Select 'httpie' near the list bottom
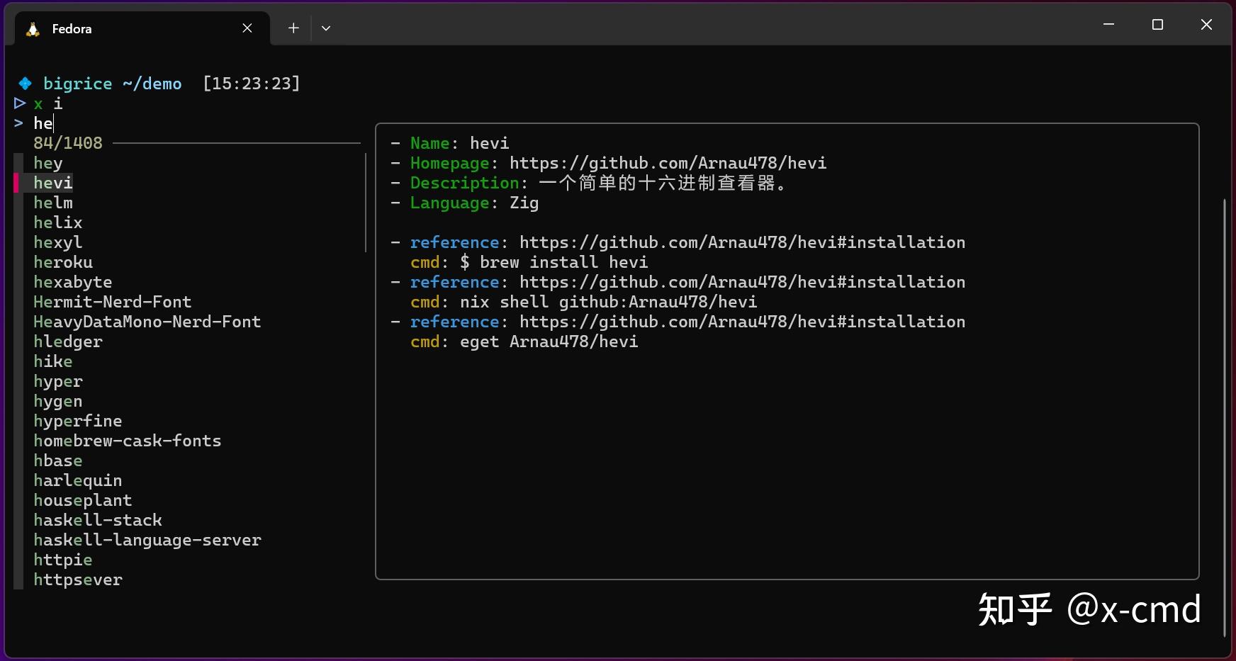Image resolution: width=1236 pixels, height=661 pixels. click(x=62, y=560)
